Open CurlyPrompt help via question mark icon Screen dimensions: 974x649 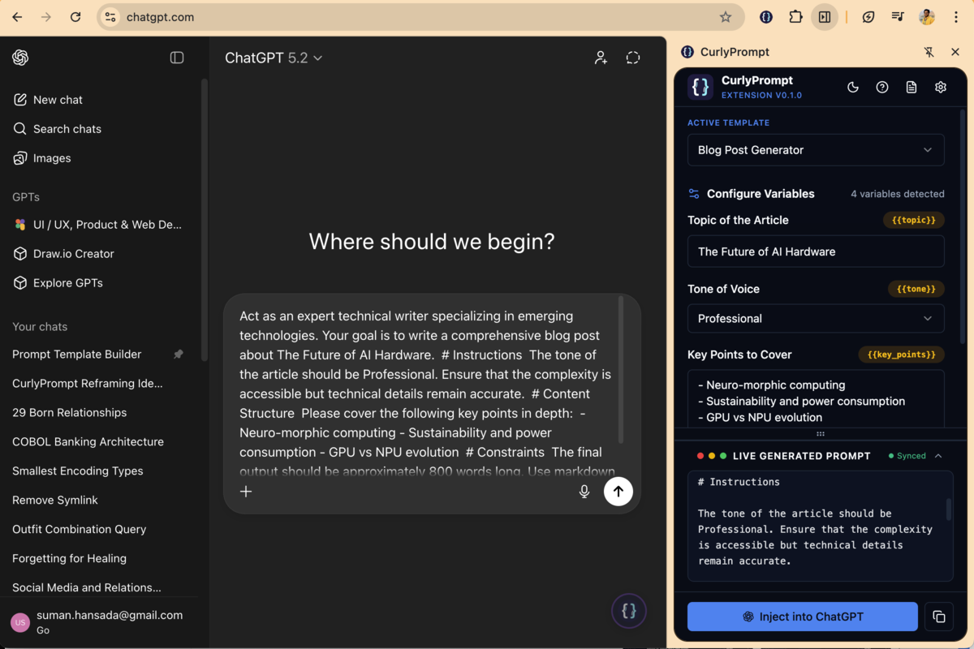[882, 87]
